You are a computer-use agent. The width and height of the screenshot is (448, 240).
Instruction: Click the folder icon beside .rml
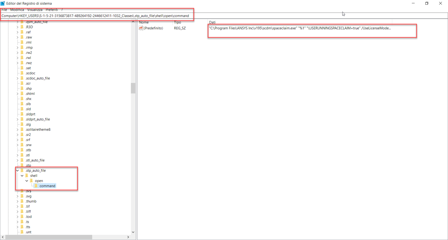(22, 42)
